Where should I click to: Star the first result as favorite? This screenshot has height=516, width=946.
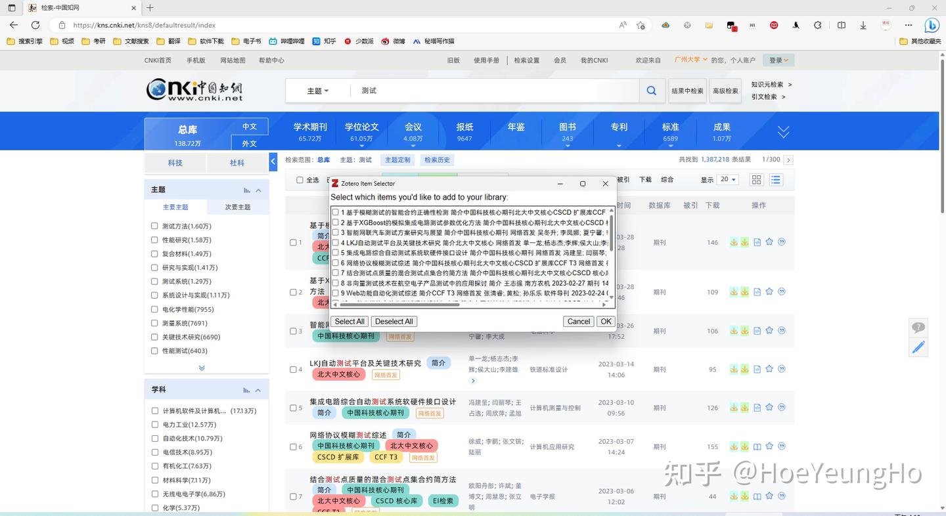click(769, 242)
